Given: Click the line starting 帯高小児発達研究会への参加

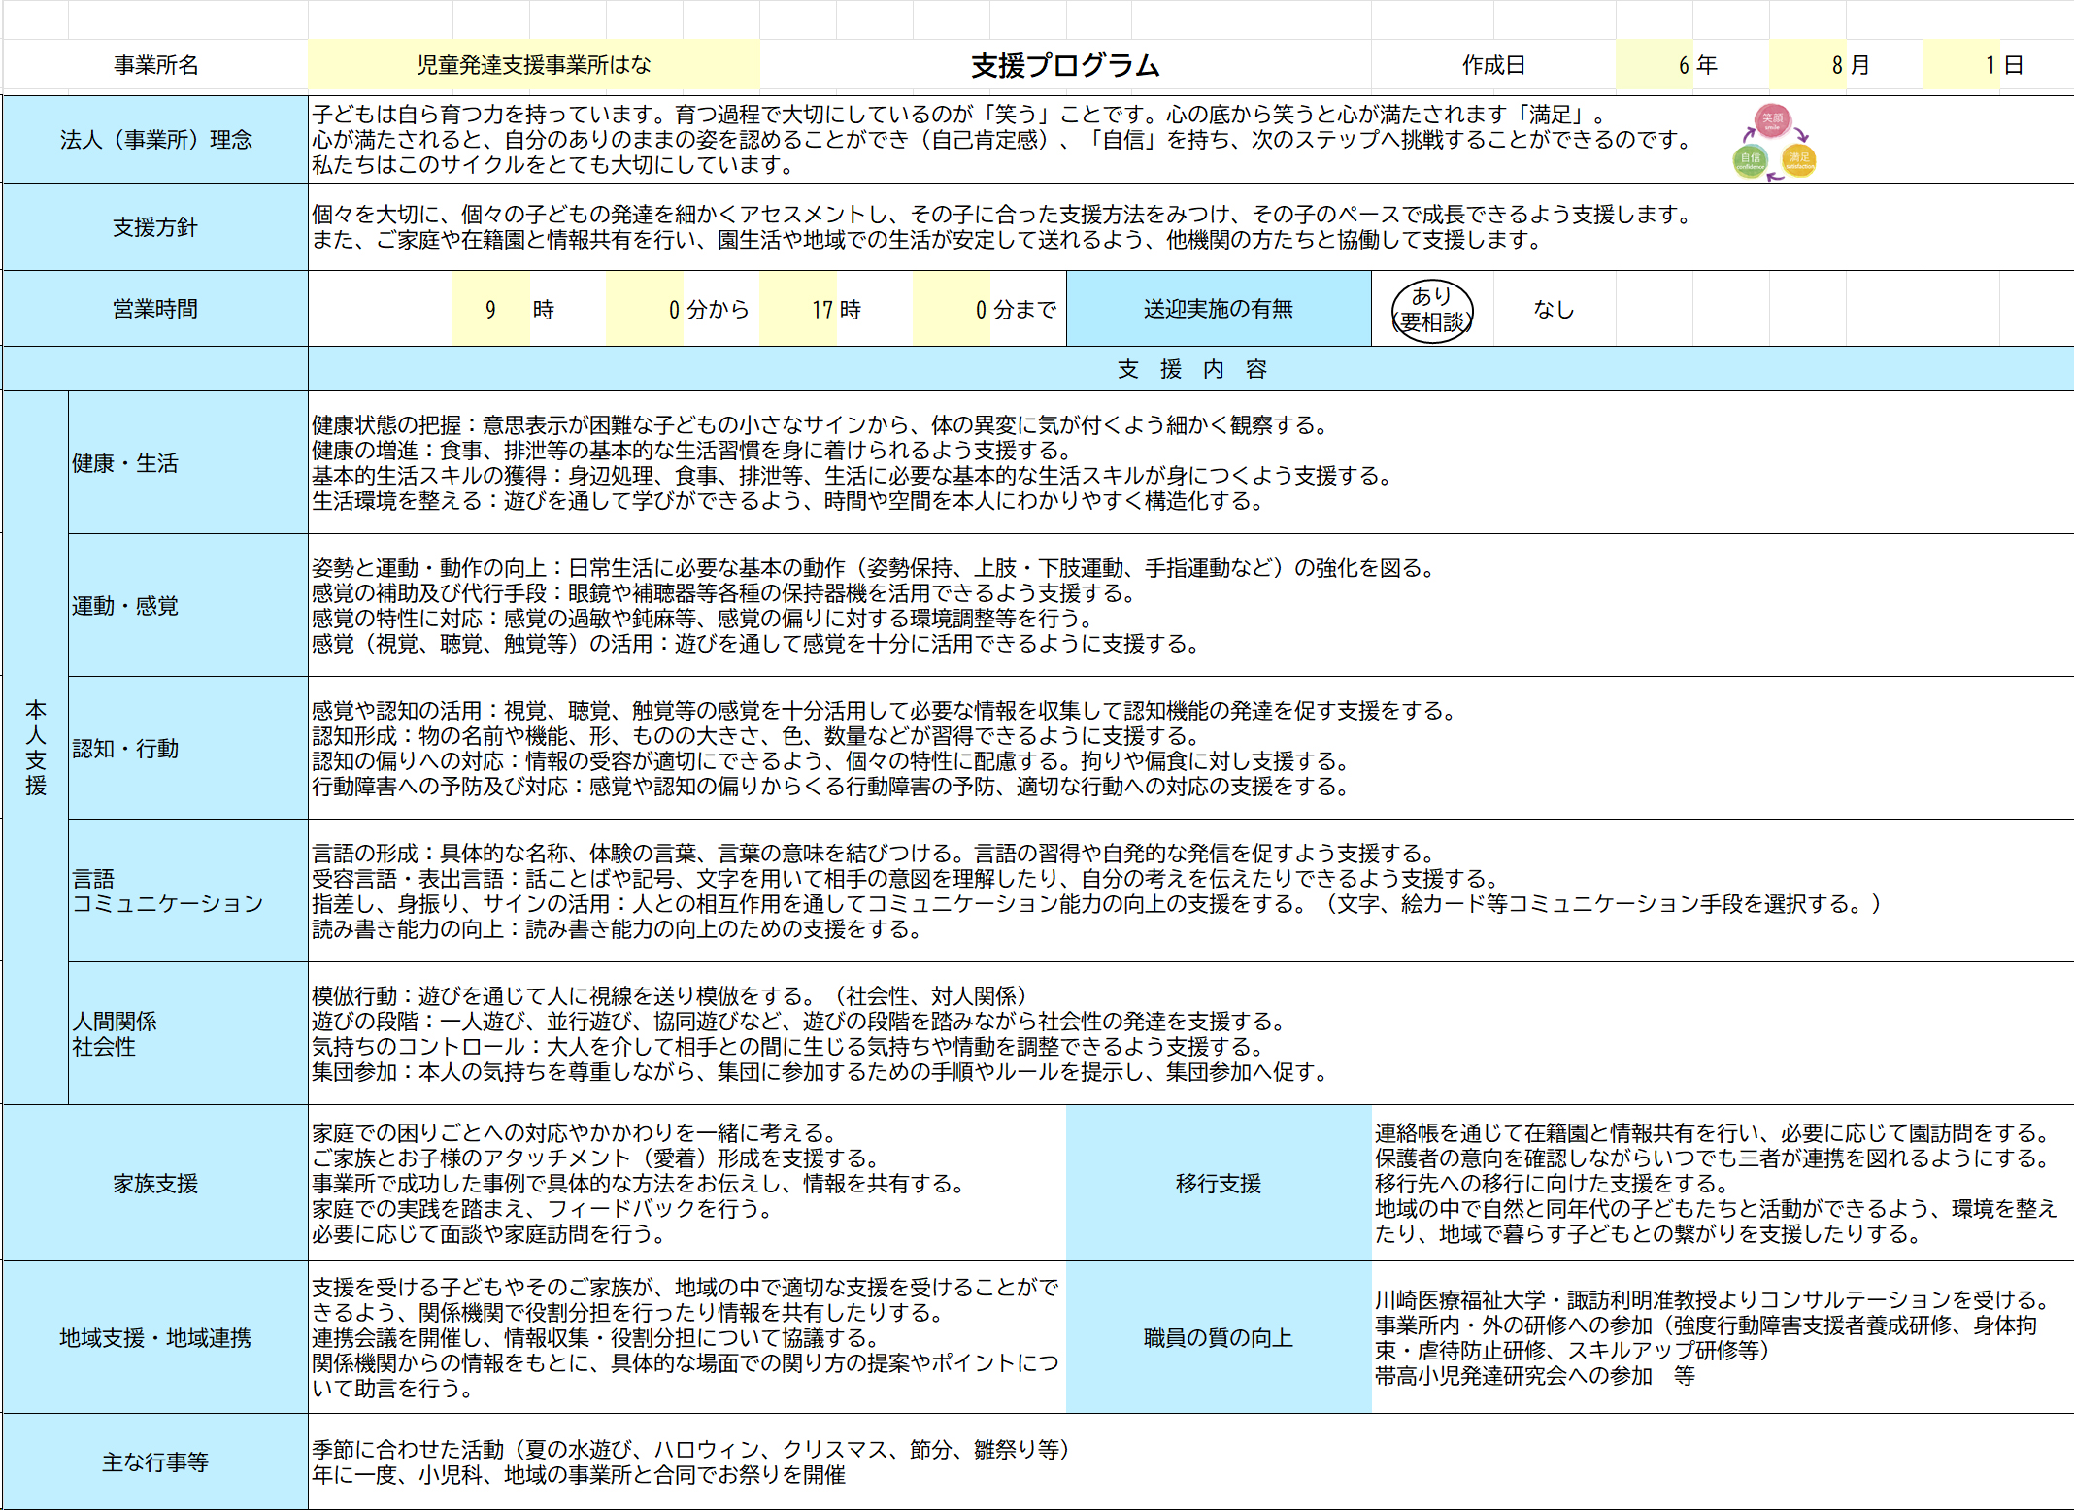Looking at the screenshot, I should [x=1535, y=1376].
